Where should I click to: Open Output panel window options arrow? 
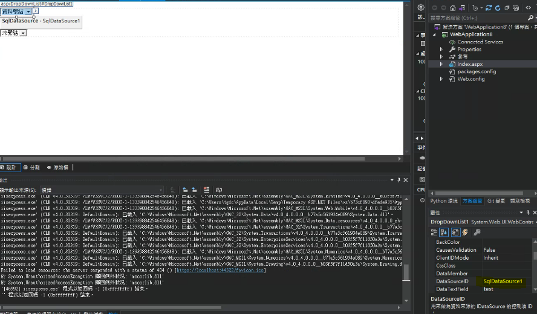[392, 180]
